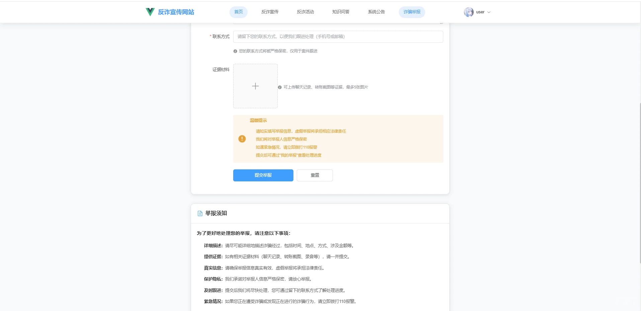Viewport: 641px width, 311px height.
Task: Navigate to 反诈宣传 in the top menu
Action: (270, 12)
